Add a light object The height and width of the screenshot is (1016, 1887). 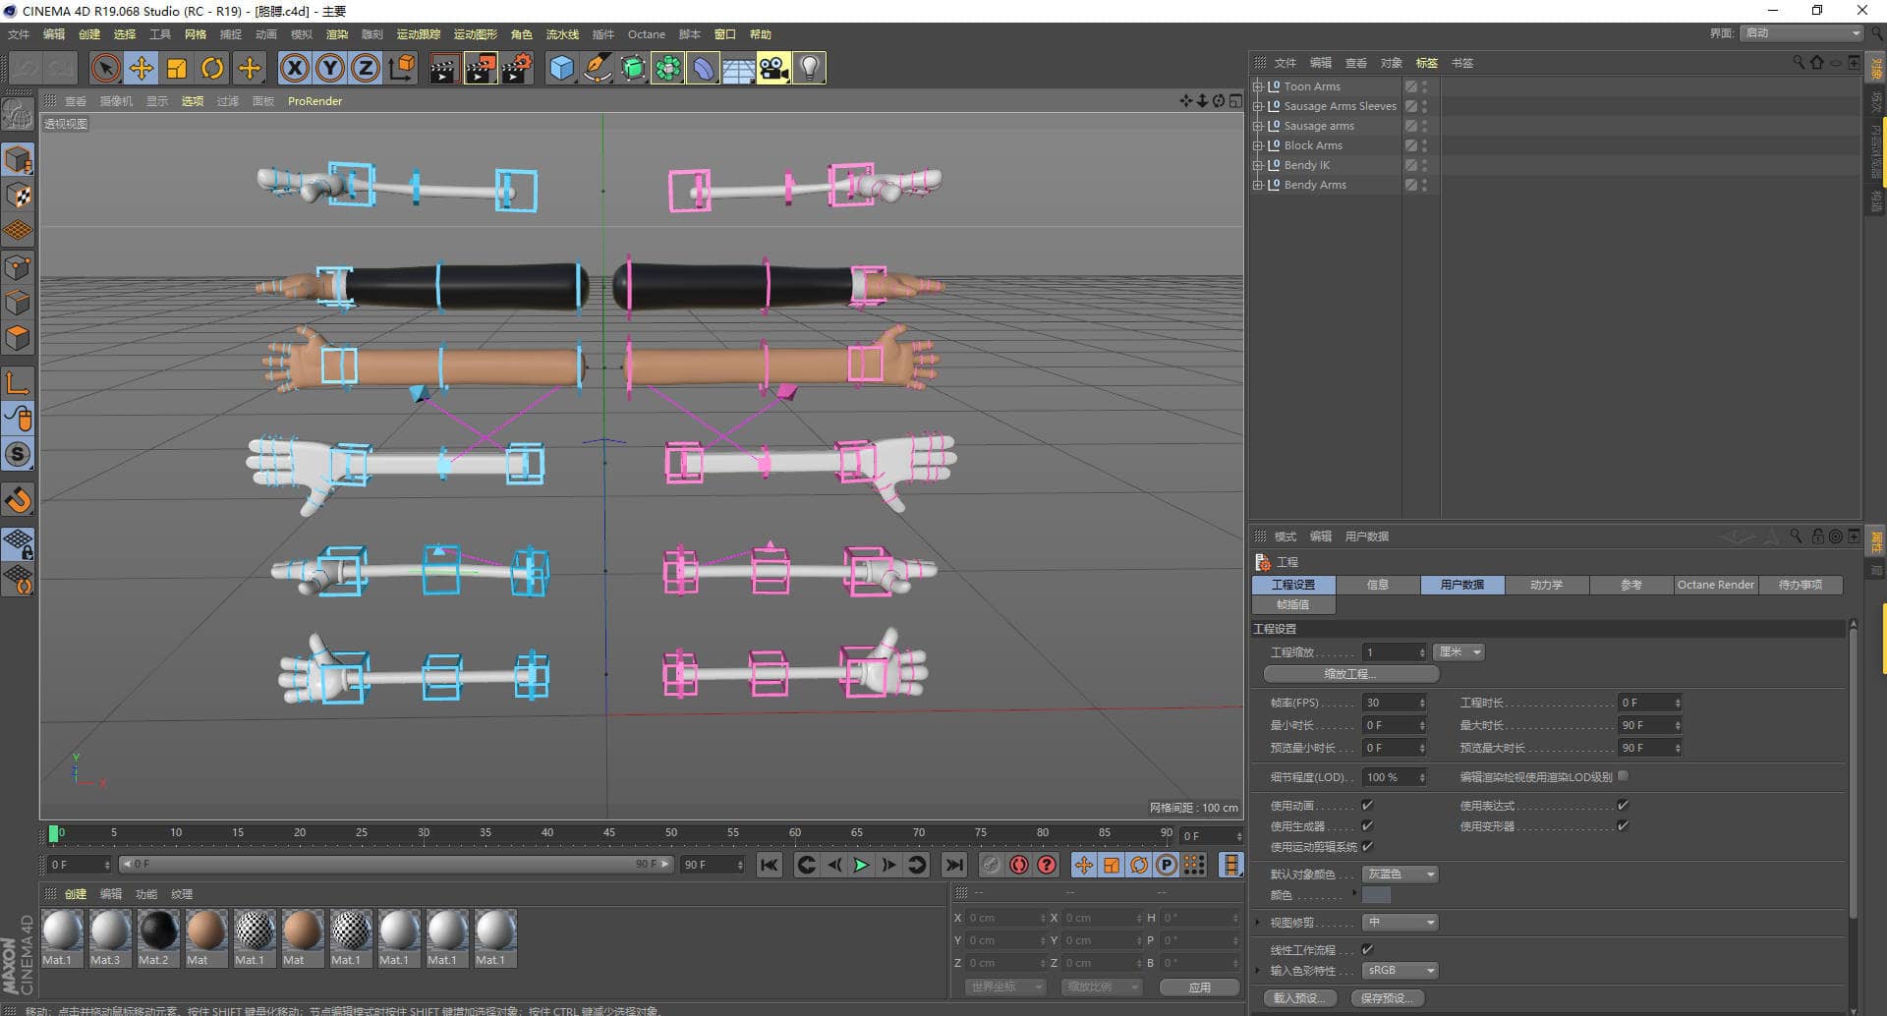click(809, 68)
